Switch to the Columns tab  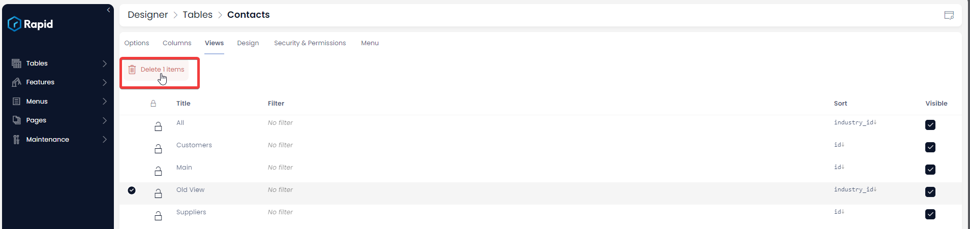pyautogui.click(x=177, y=43)
